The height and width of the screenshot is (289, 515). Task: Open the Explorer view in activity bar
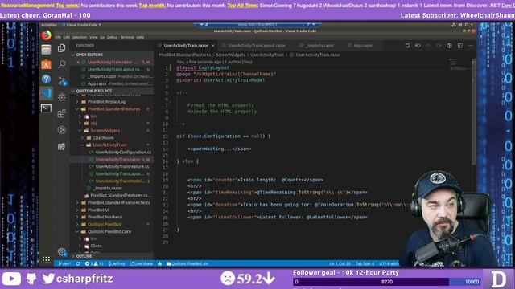[x=61, y=48]
